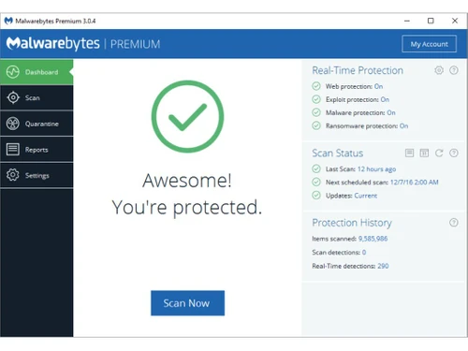The width and height of the screenshot is (468, 351).
Task: Toggle Ransomware protection On link
Action: click(x=403, y=126)
